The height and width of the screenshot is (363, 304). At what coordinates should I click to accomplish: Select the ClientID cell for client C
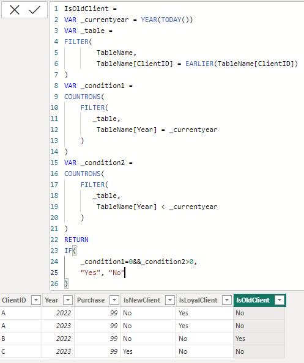pyautogui.click(x=21, y=351)
